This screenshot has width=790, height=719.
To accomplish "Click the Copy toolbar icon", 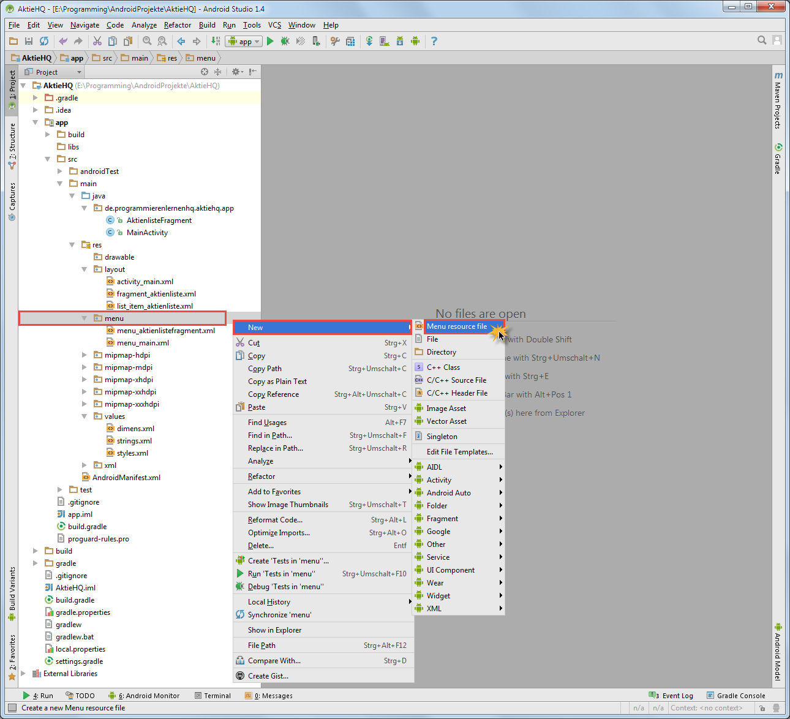I will (113, 41).
